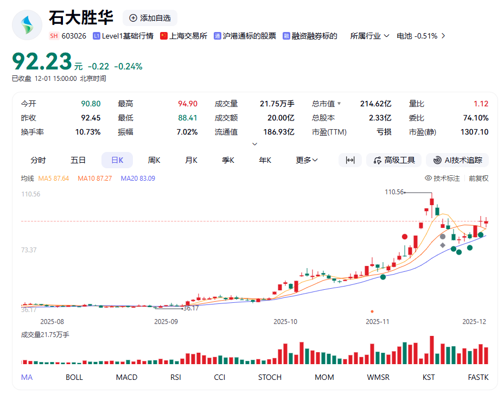This screenshot has width=504, height=394.
Task: Select the RSI indicator tab
Action: (x=175, y=377)
